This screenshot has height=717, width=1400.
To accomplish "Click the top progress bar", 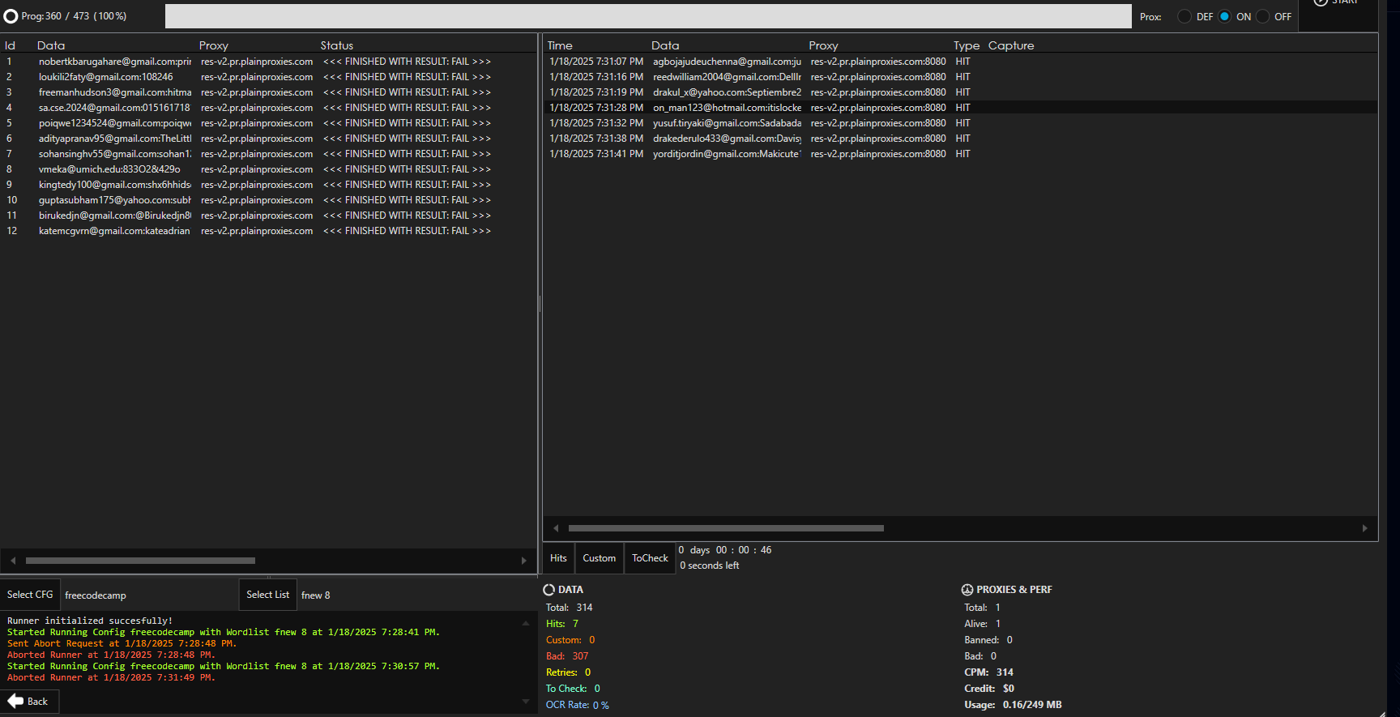I will point(648,16).
